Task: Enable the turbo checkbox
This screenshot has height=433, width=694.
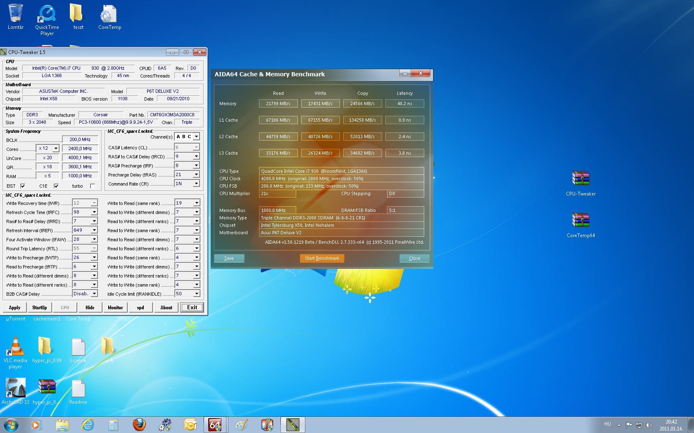Action: click(x=93, y=186)
